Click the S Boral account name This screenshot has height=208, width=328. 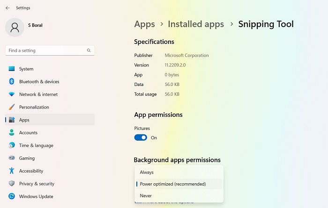(x=35, y=25)
